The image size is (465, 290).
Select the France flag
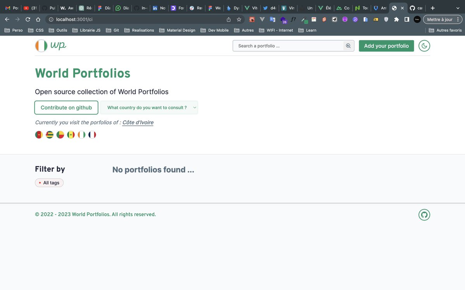(x=92, y=135)
